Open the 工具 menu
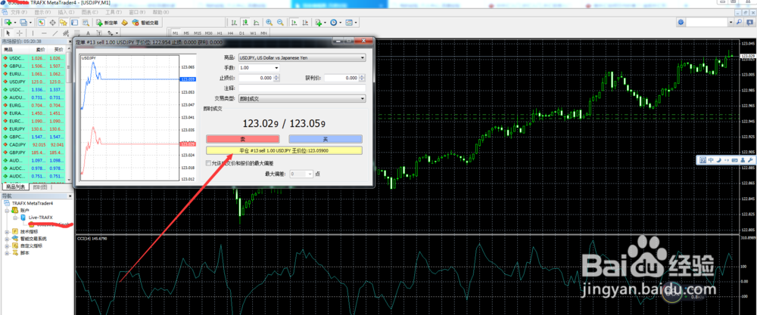The width and height of the screenshot is (757, 315). (x=114, y=12)
